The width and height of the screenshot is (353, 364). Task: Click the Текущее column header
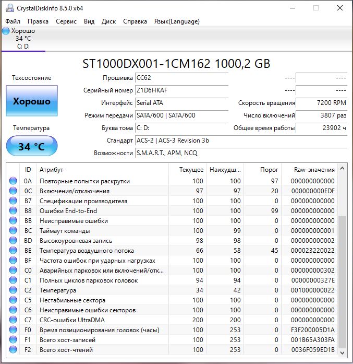pos(188,170)
